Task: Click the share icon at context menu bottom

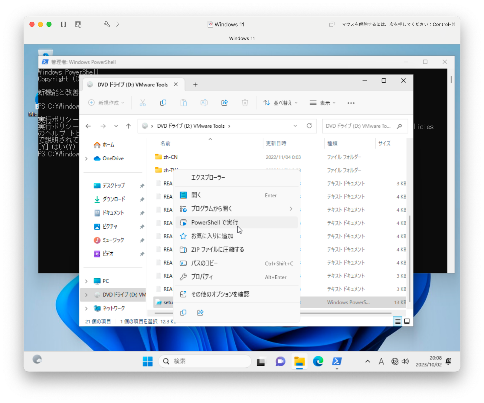Action: [200, 313]
